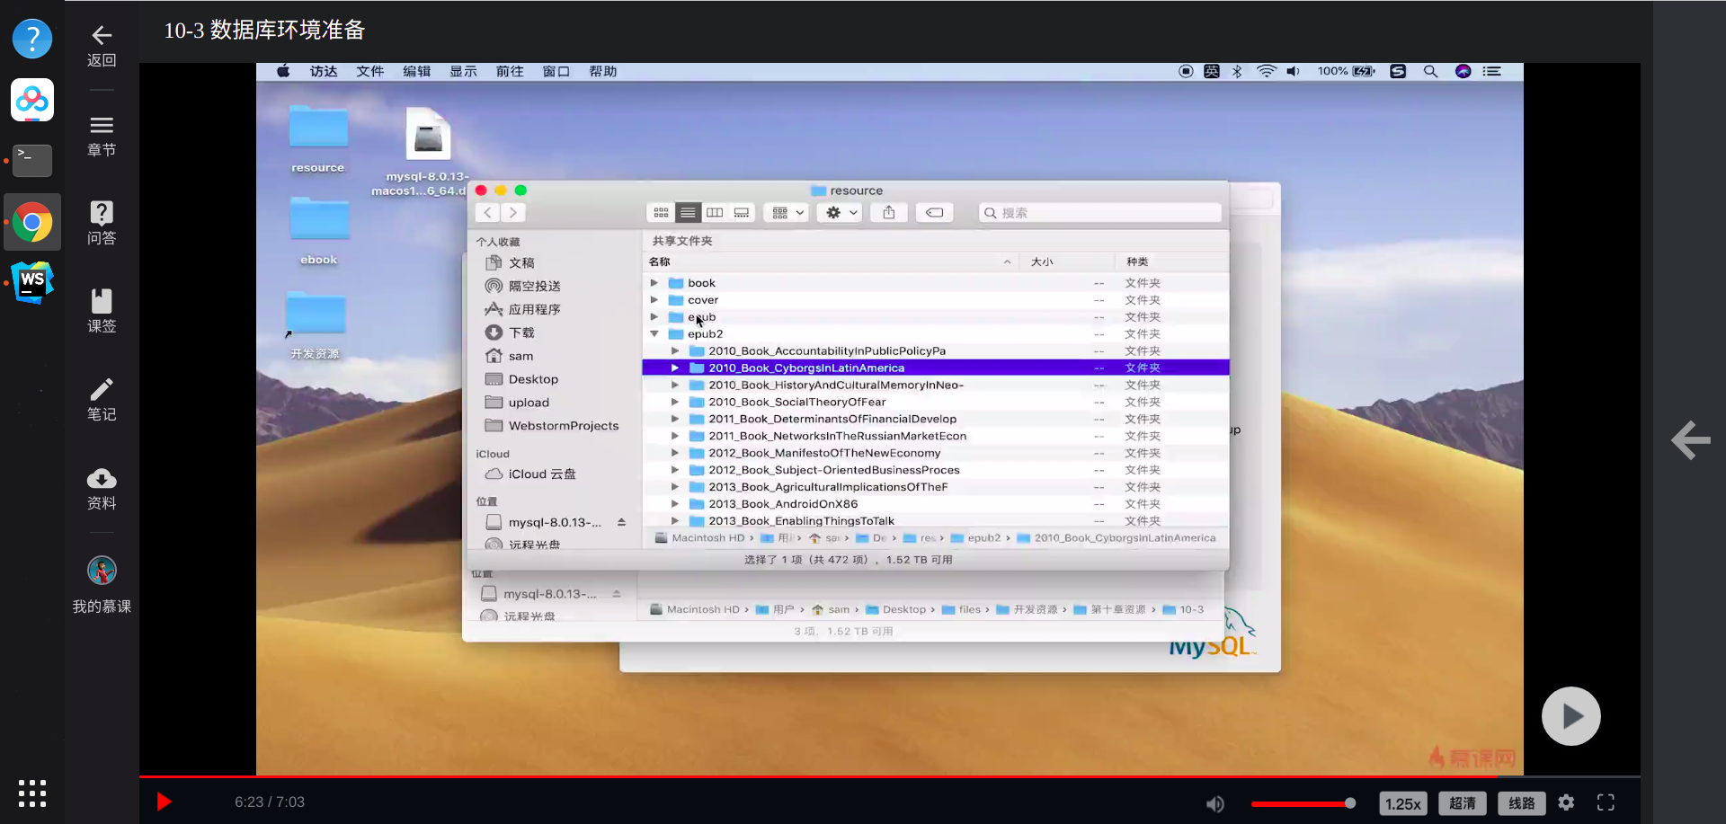The width and height of the screenshot is (1726, 824).
Task: Eject mysql-8.0.13 disk in front sidebar
Action: [621, 522]
